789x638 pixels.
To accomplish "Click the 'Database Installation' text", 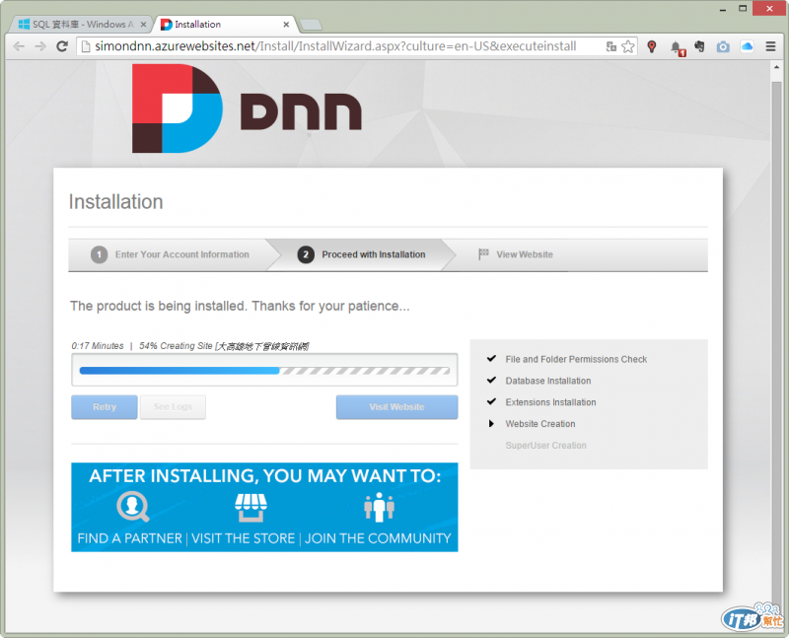I will (548, 381).
